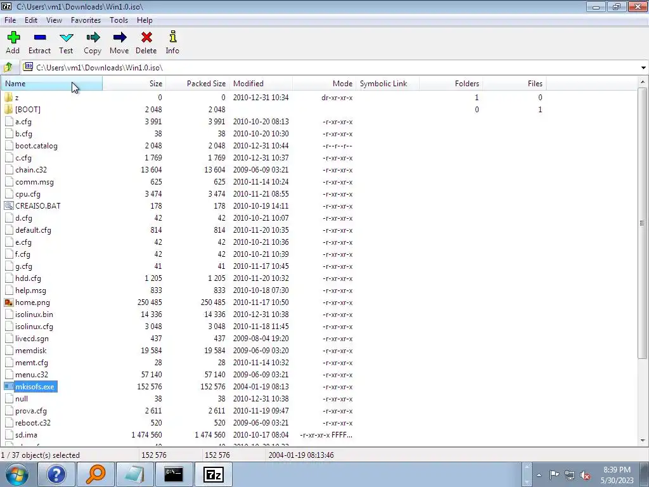Viewport: 649px width, 487px height.
Task: Select the sd.ima file name
Action: pyautogui.click(x=26, y=435)
